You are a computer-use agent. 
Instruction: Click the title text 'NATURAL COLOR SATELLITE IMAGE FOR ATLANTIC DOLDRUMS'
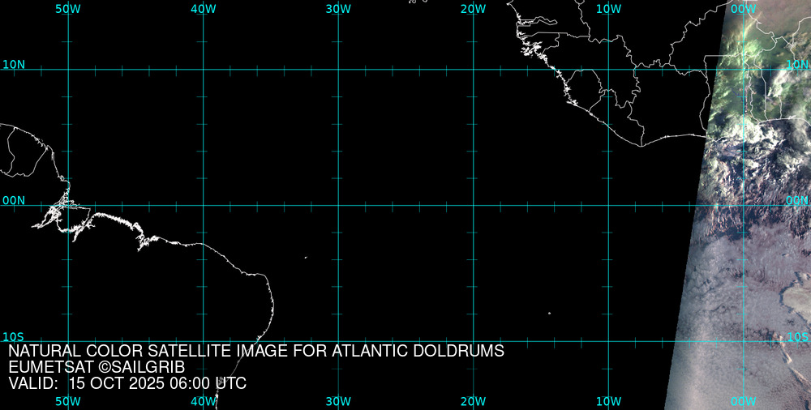(x=256, y=352)
